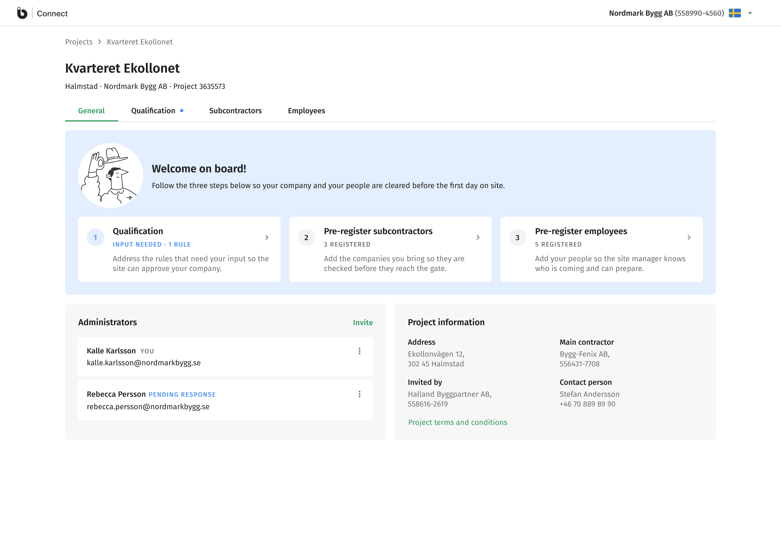781x555 pixels.
Task: Click the "5 REGISTERED" status text
Action: point(558,245)
